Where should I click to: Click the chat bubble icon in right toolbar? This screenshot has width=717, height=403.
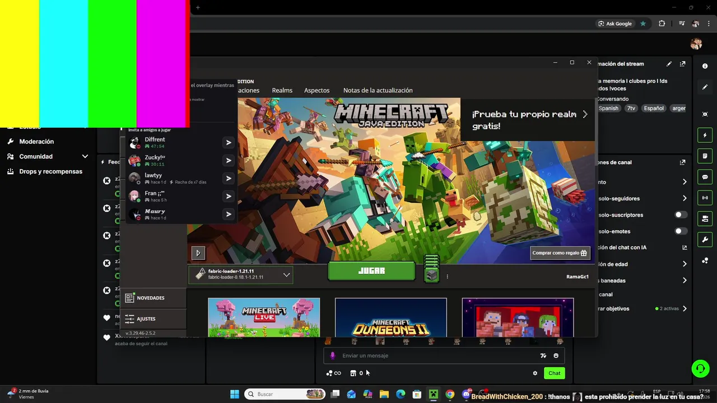pyautogui.click(x=705, y=177)
